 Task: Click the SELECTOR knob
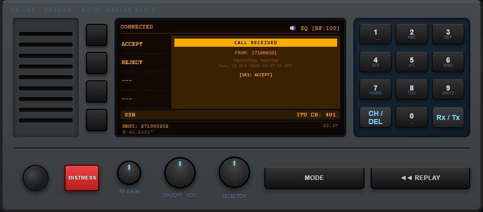click(x=234, y=172)
